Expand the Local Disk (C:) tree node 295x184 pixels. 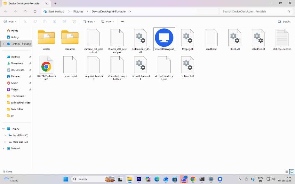point(5,135)
